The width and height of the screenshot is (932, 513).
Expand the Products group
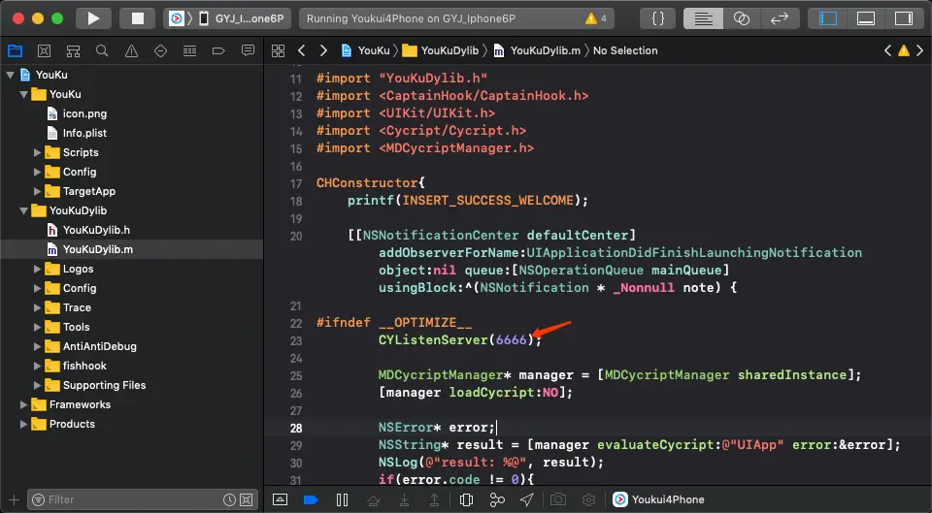pos(23,424)
